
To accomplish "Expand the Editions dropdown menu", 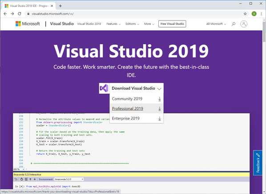I will (132, 24).
